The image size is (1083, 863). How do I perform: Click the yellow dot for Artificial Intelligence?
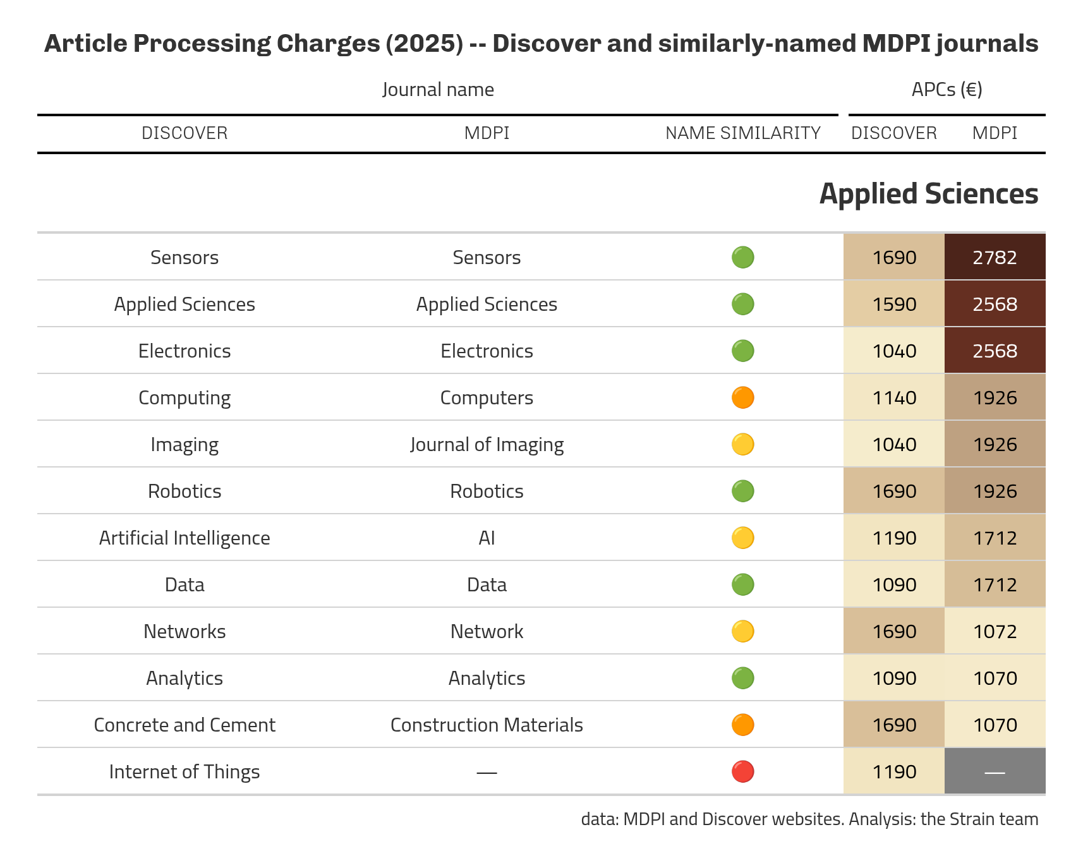742,538
